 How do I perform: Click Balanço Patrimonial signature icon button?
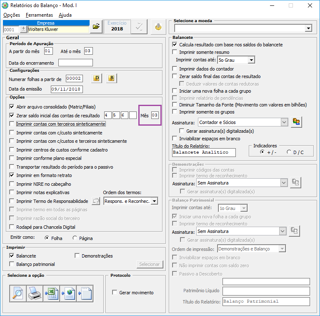294,231
